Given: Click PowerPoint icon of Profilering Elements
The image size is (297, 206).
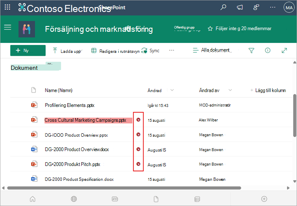Looking at the screenshot, I should click(x=34, y=105).
